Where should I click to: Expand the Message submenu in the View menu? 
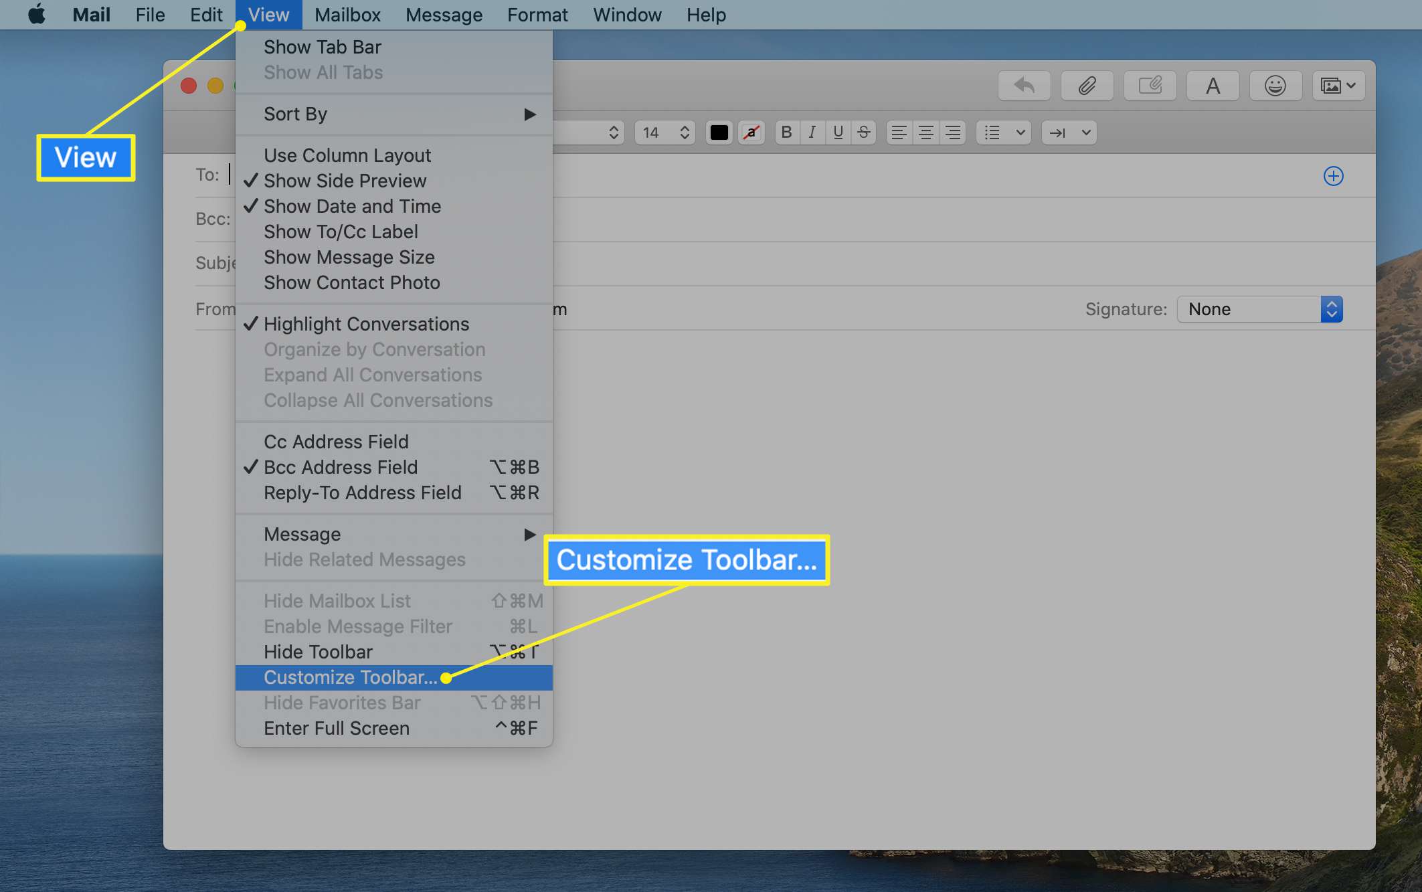[394, 534]
